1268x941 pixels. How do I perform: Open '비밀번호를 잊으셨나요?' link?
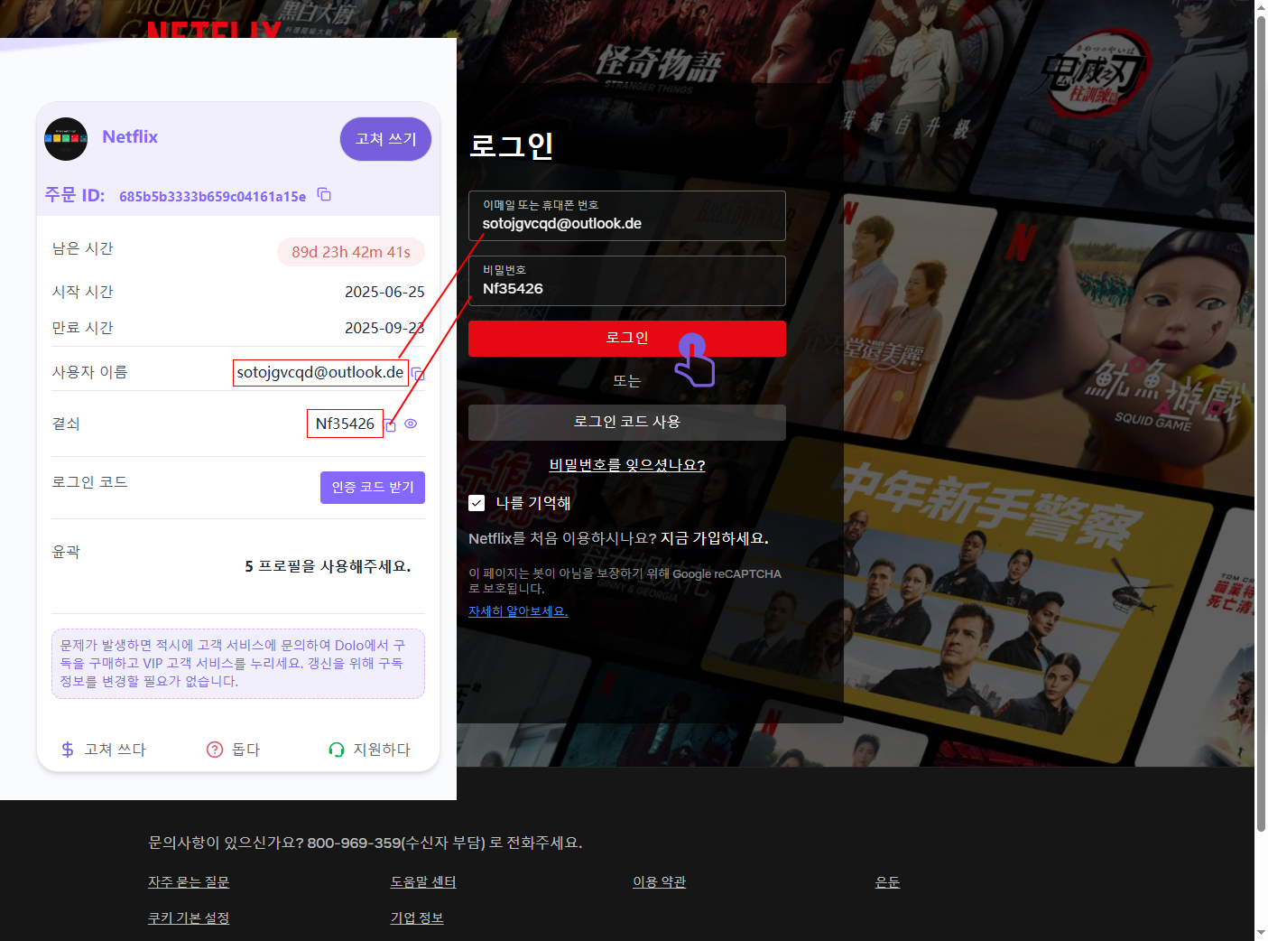[x=627, y=465]
